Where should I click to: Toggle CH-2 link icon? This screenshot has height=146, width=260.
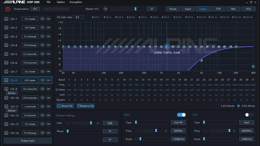(x=48, y=27)
